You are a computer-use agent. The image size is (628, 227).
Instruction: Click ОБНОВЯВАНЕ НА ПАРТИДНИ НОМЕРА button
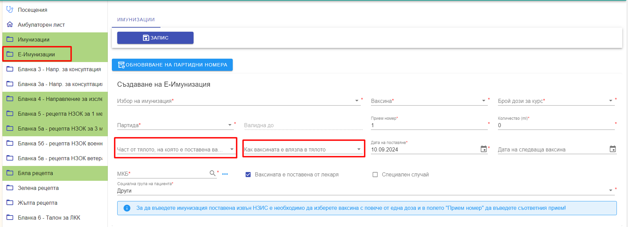pos(172,65)
